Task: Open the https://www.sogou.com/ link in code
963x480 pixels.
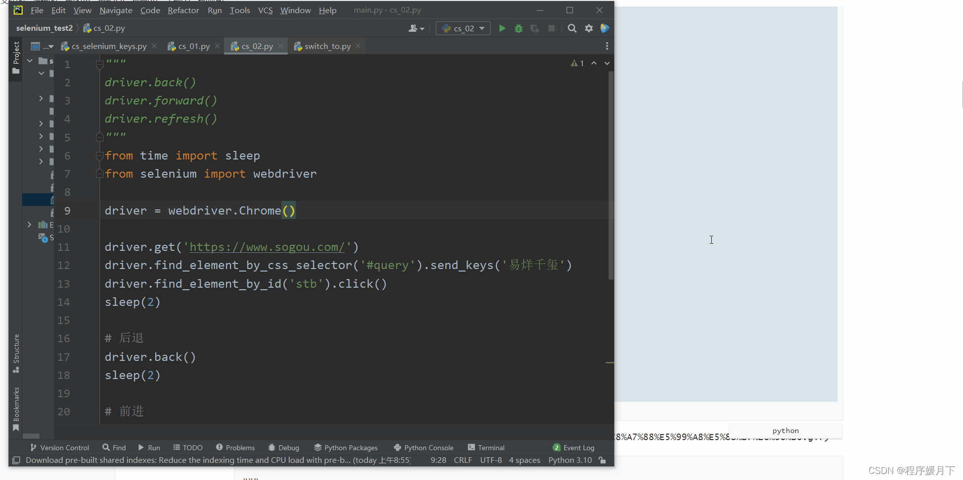Action: 267,247
